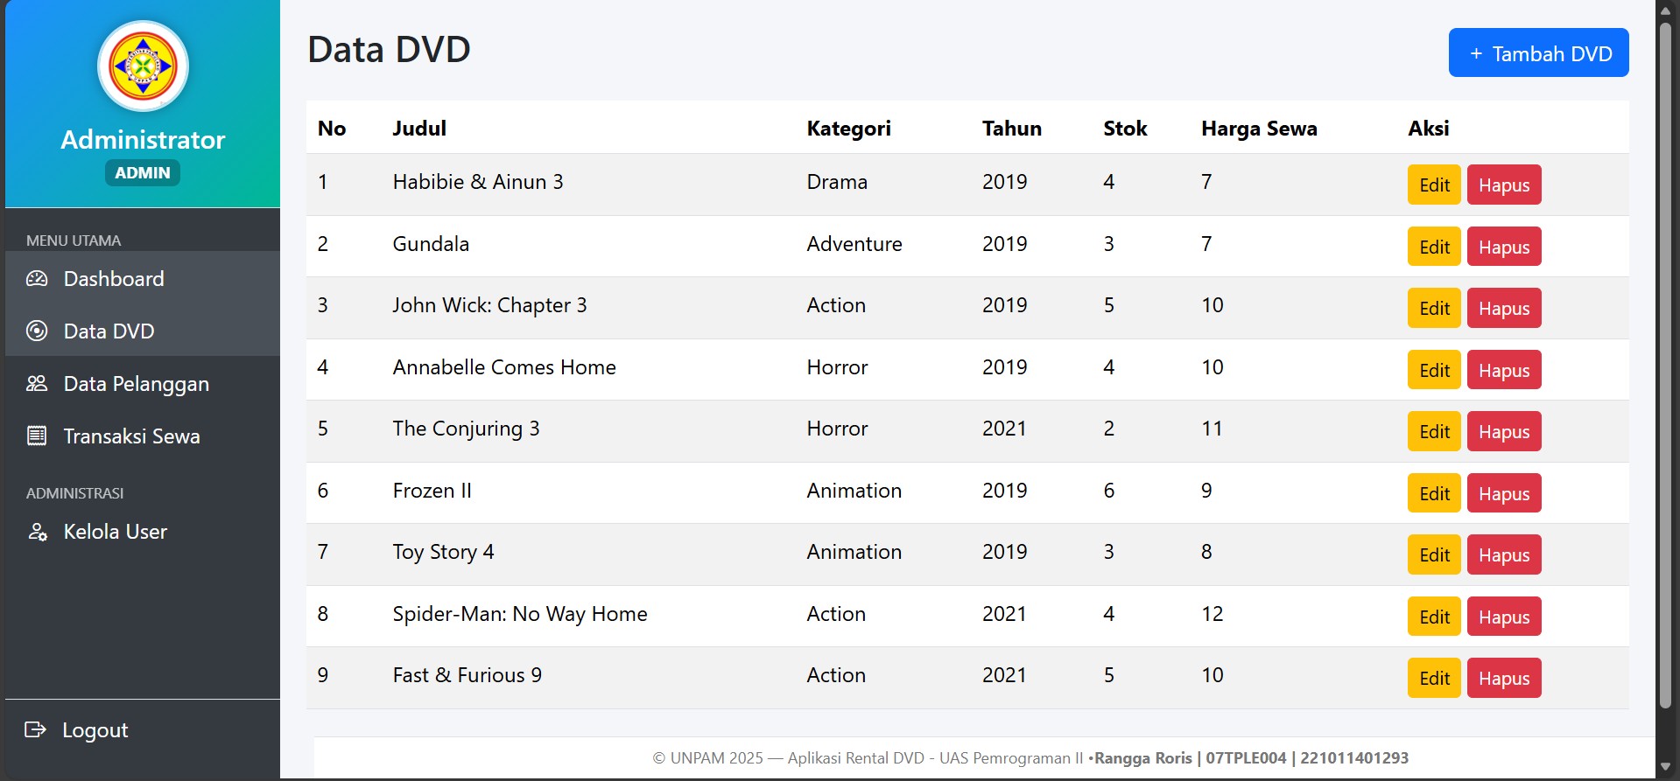Screen dimensions: 1680x781
Task: Open the Data Pelanggan menu
Action: point(143,383)
